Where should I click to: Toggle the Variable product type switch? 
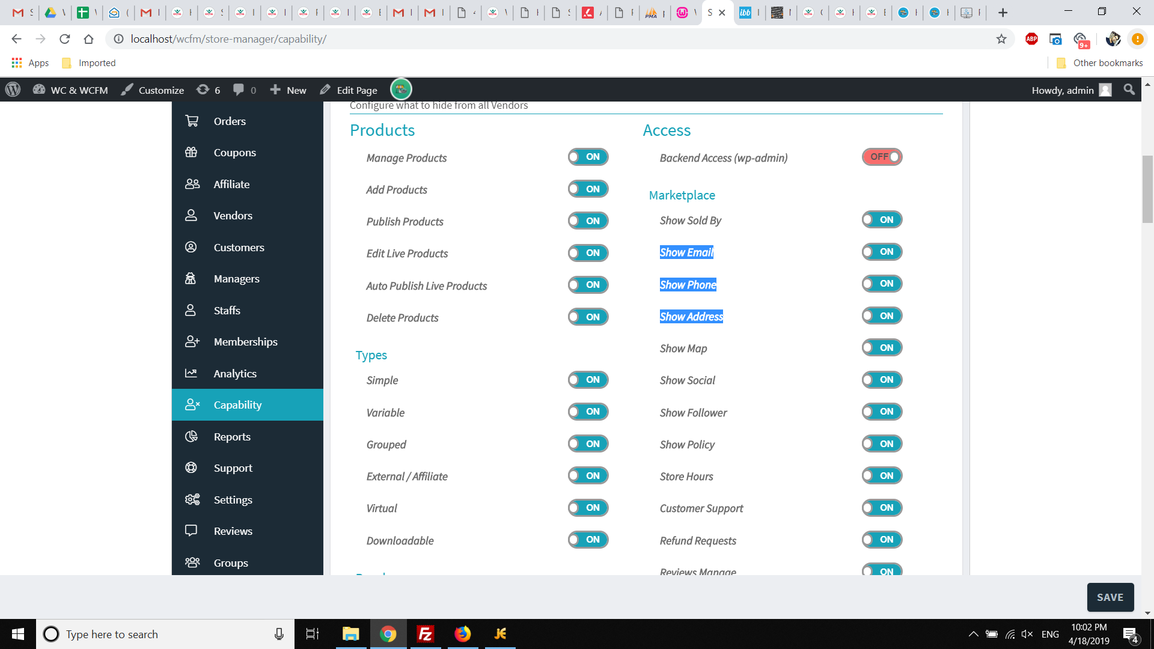point(588,412)
